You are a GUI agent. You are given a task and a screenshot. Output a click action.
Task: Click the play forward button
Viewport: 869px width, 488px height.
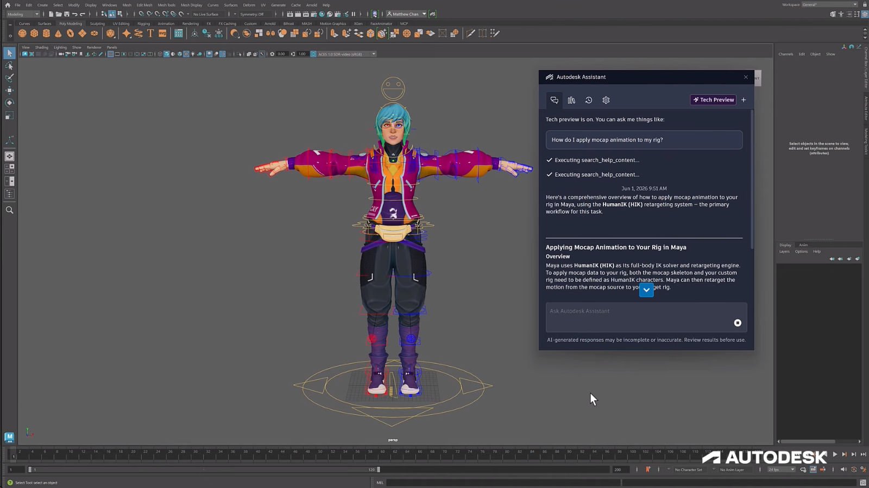click(x=835, y=454)
